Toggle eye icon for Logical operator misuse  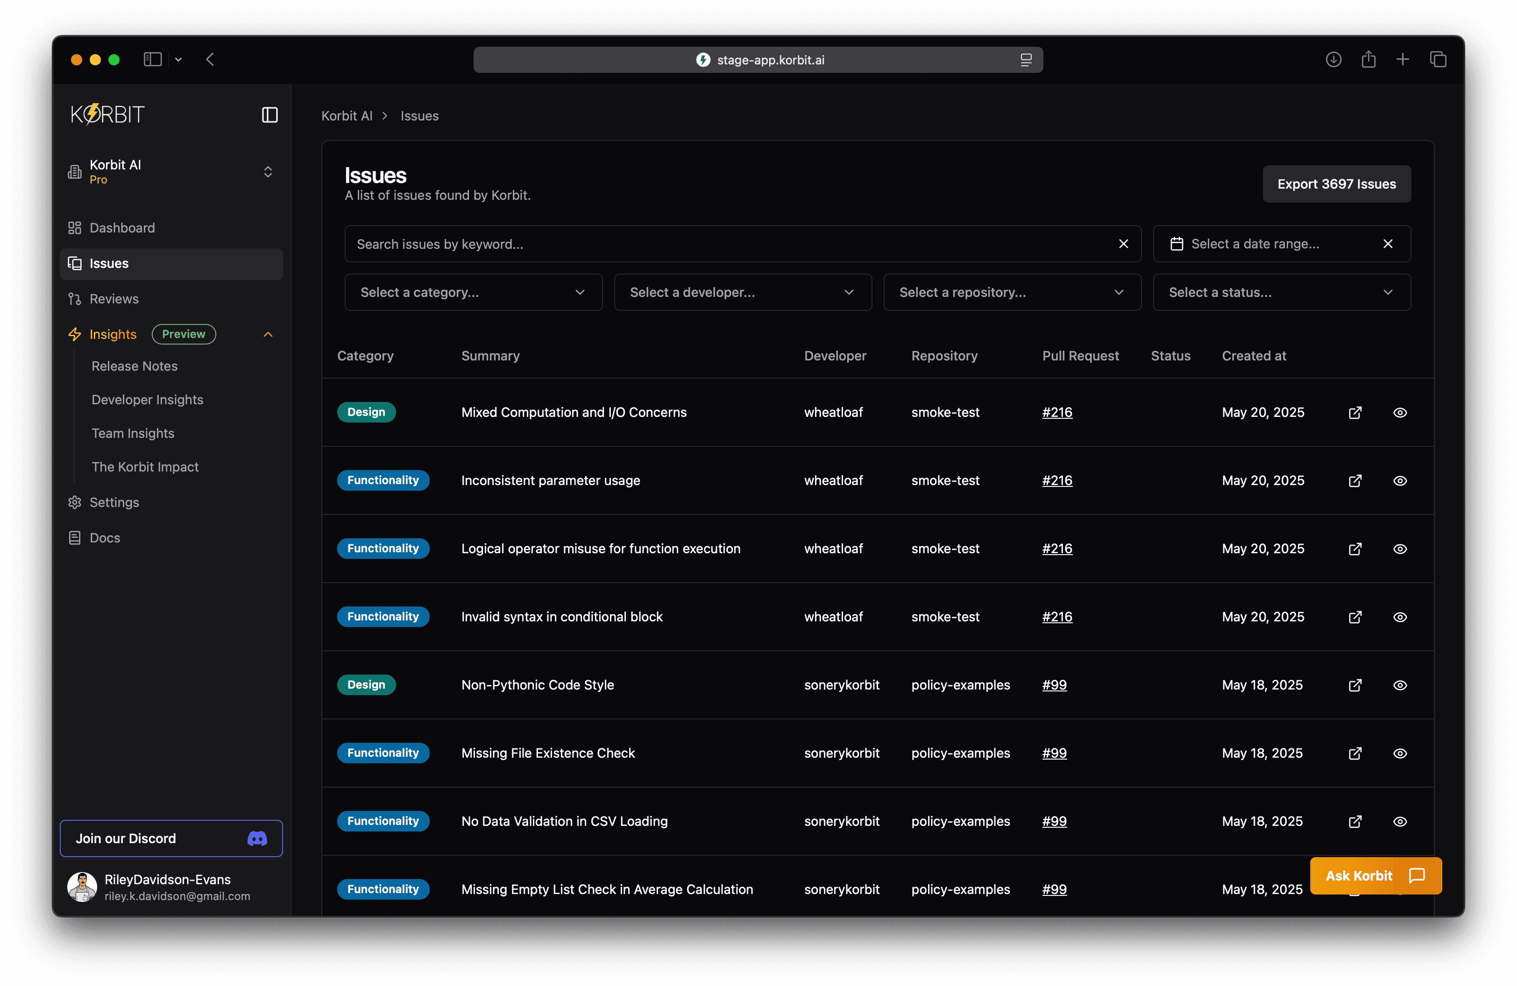1400,549
